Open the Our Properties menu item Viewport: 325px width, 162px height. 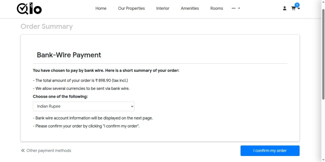click(x=131, y=8)
